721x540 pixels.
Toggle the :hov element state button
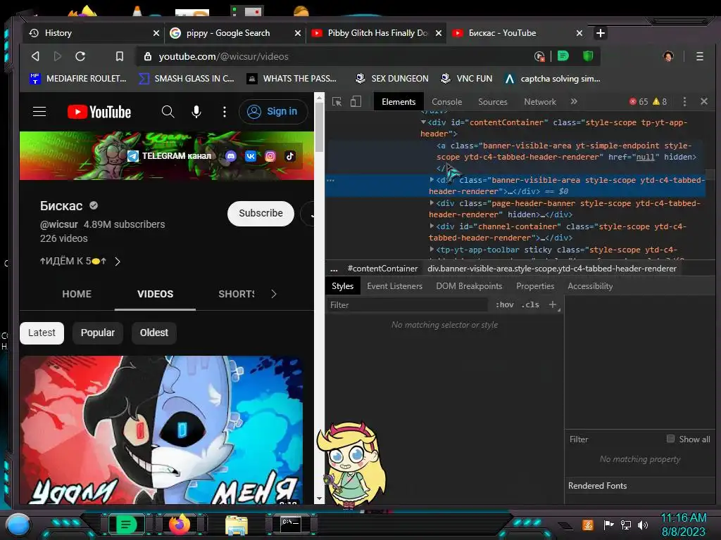(x=504, y=304)
